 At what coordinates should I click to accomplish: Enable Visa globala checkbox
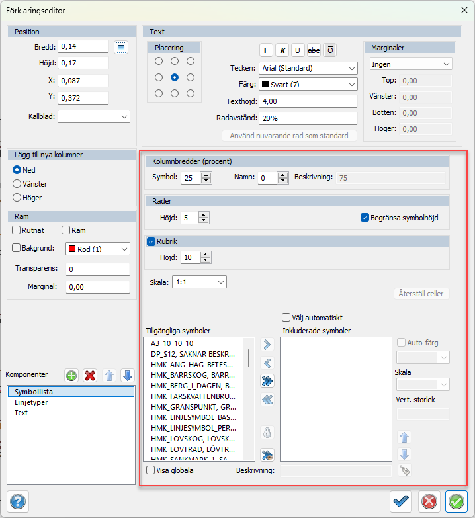151,470
